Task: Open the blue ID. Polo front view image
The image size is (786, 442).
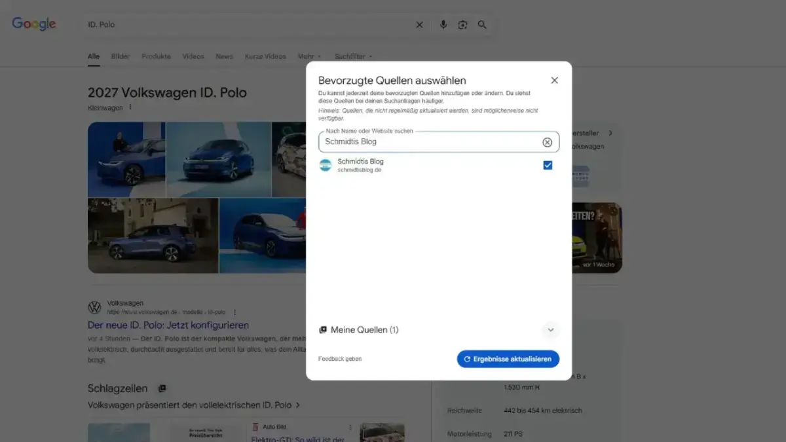Action: pyautogui.click(x=219, y=159)
